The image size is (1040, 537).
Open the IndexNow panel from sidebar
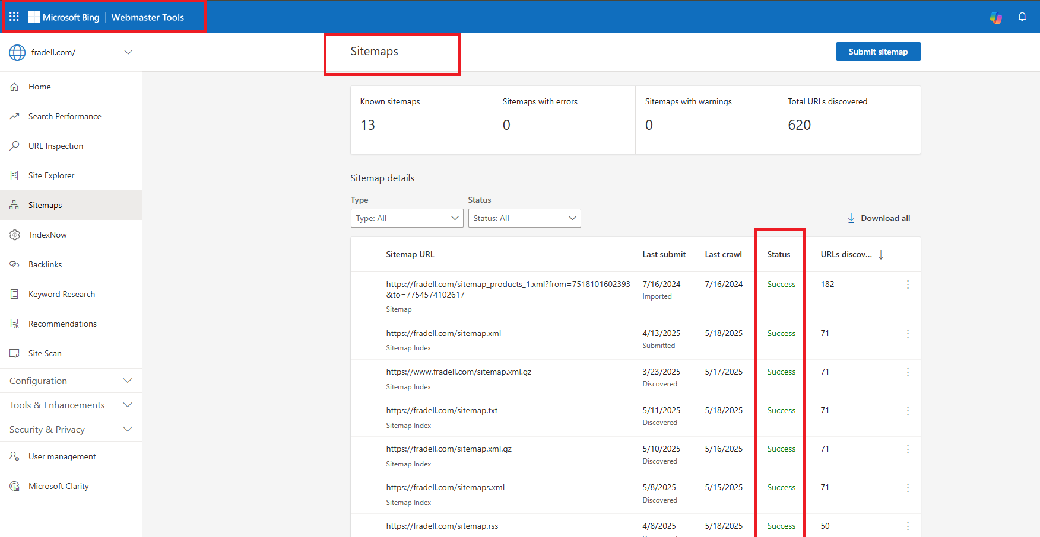click(x=14, y=235)
